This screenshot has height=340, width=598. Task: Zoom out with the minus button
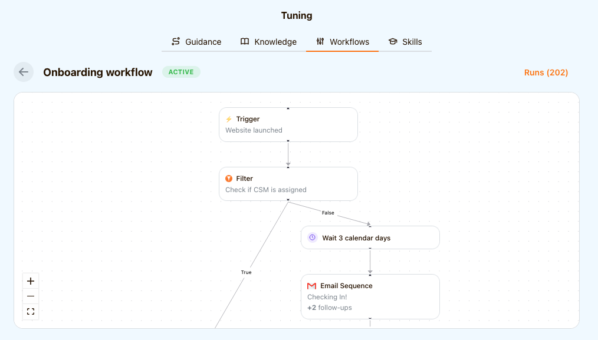click(31, 296)
